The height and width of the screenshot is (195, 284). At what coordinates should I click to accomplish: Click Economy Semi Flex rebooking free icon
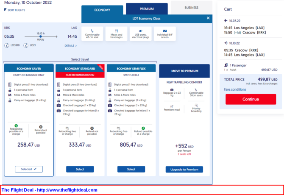[118, 128]
